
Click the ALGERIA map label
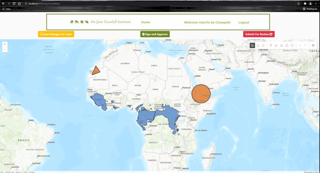[x=125, y=63]
